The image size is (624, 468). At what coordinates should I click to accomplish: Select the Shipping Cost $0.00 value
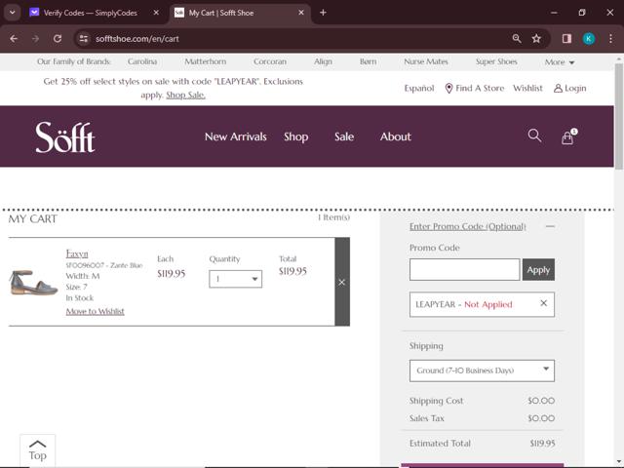tap(541, 401)
